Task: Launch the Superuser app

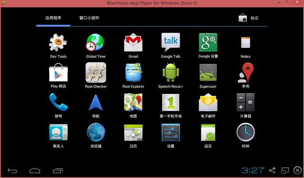Action: tap(208, 72)
